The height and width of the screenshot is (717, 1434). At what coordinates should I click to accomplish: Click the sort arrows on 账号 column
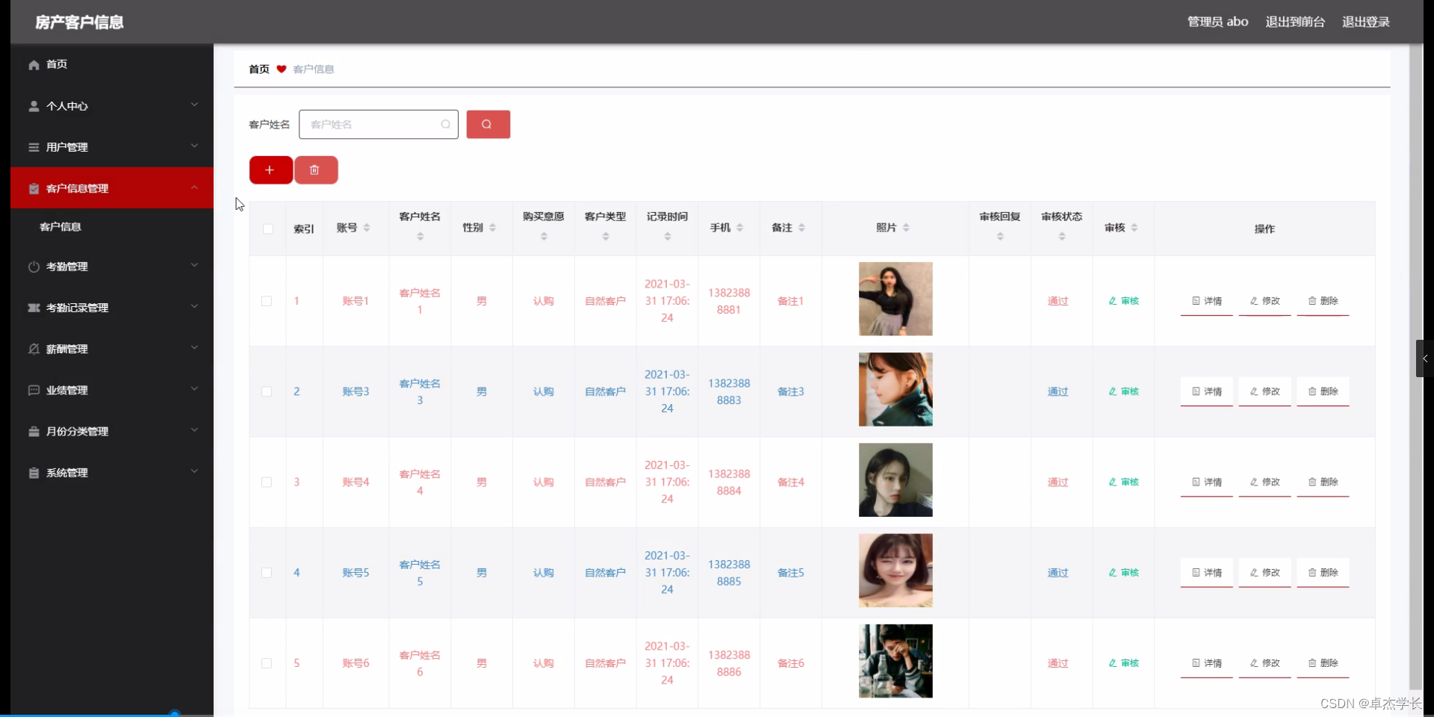pyautogui.click(x=367, y=228)
